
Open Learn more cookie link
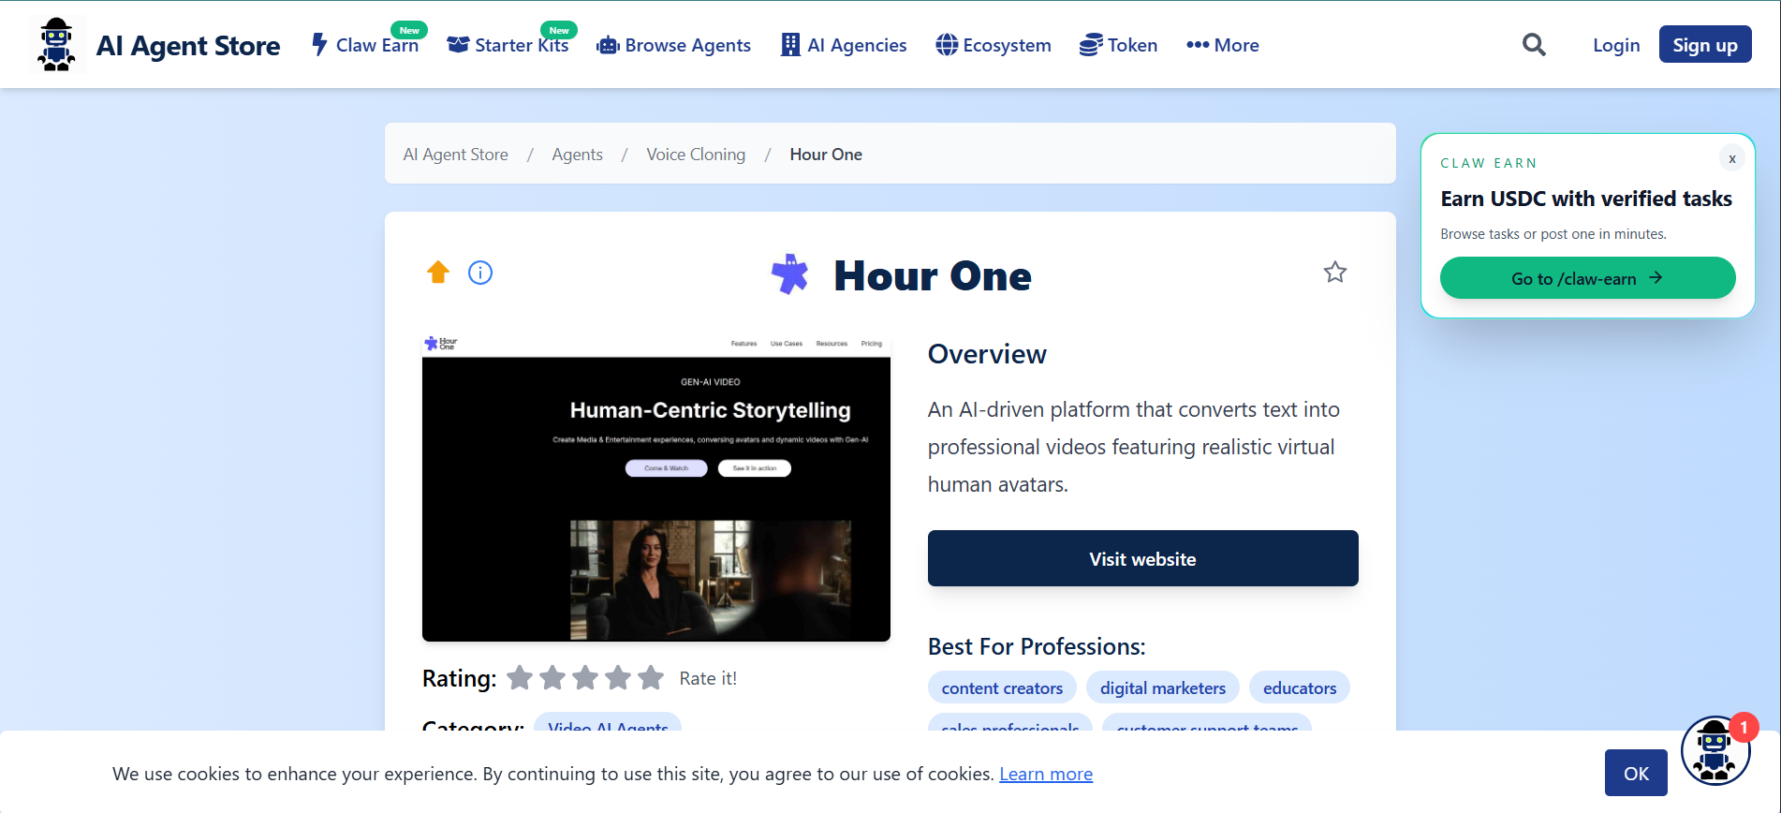(1046, 774)
